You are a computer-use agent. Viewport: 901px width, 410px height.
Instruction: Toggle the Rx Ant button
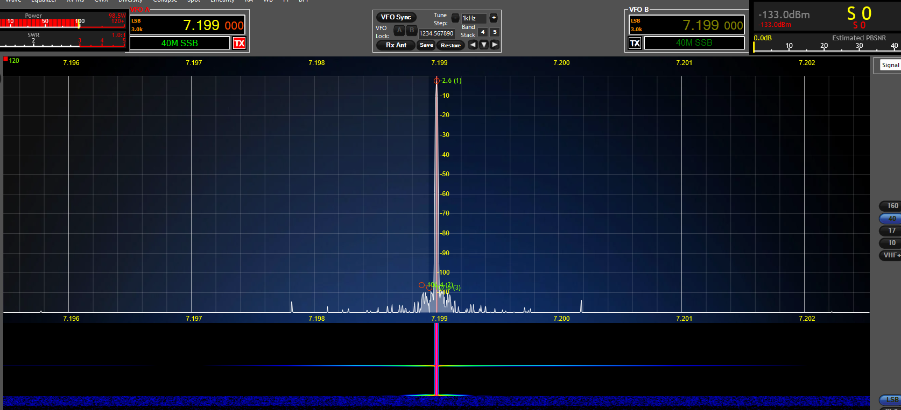point(396,45)
